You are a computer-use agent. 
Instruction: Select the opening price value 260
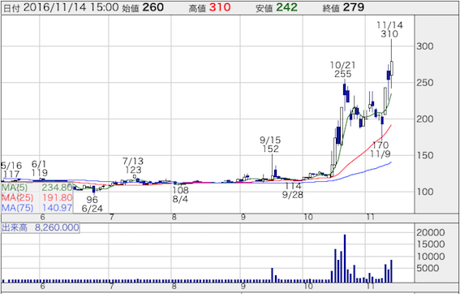(x=153, y=7)
